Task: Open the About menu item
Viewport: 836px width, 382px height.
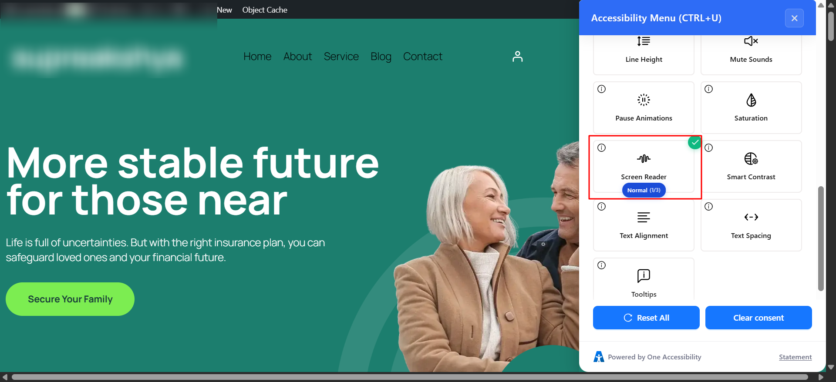Action: tap(298, 57)
